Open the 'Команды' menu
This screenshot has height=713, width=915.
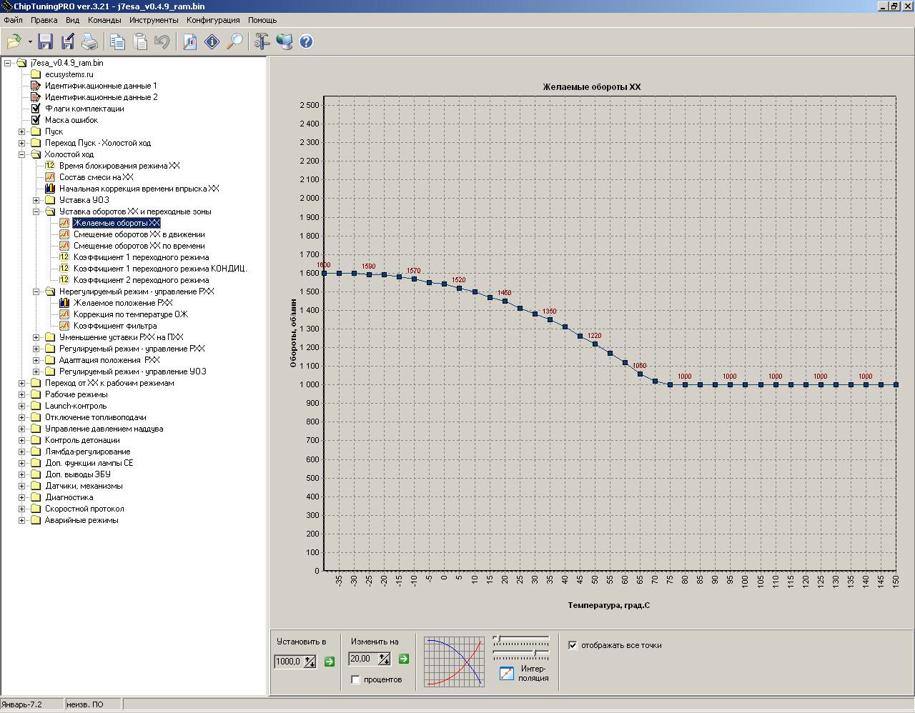click(104, 20)
